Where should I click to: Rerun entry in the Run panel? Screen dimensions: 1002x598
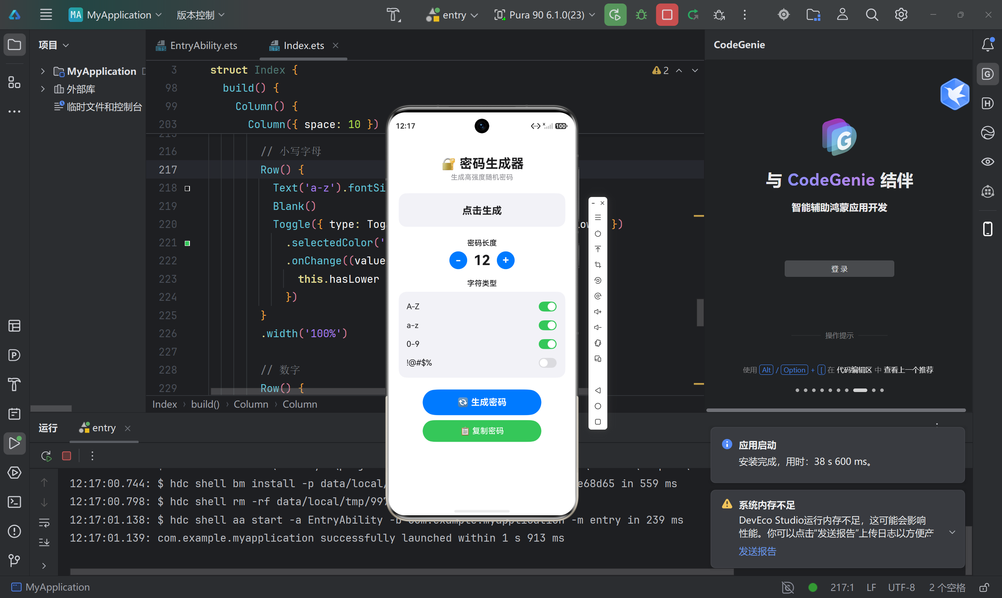pos(46,456)
